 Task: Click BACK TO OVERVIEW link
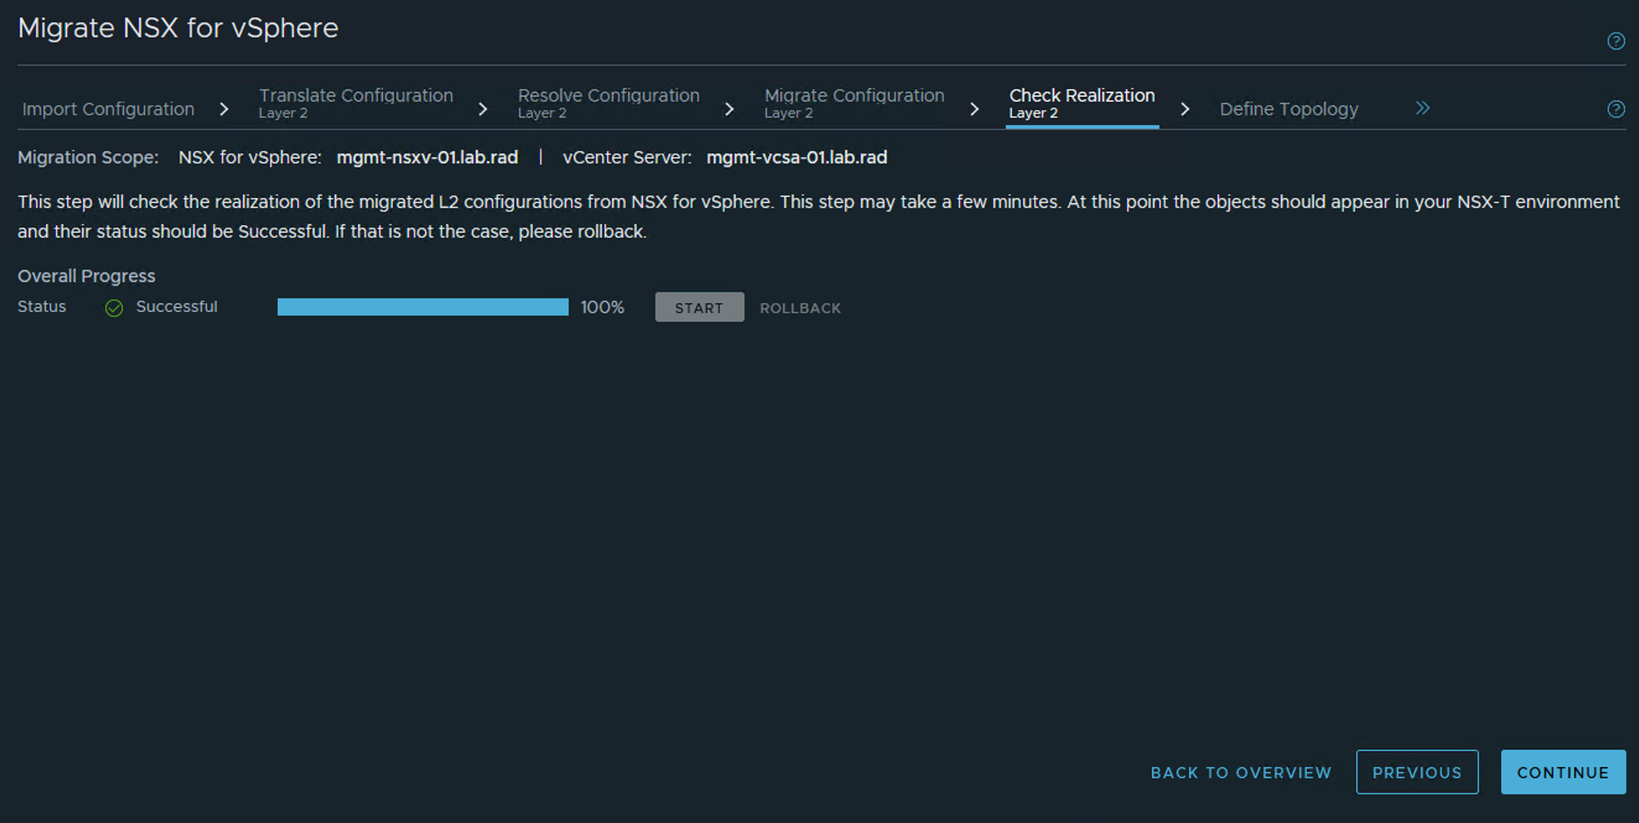point(1241,773)
